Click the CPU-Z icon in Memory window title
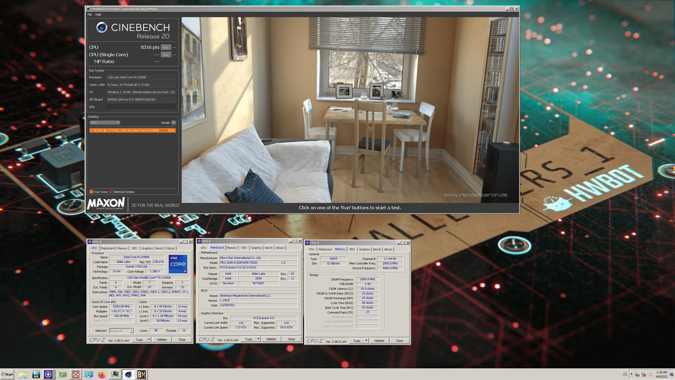The image size is (675, 380). pyautogui.click(x=307, y=243)
